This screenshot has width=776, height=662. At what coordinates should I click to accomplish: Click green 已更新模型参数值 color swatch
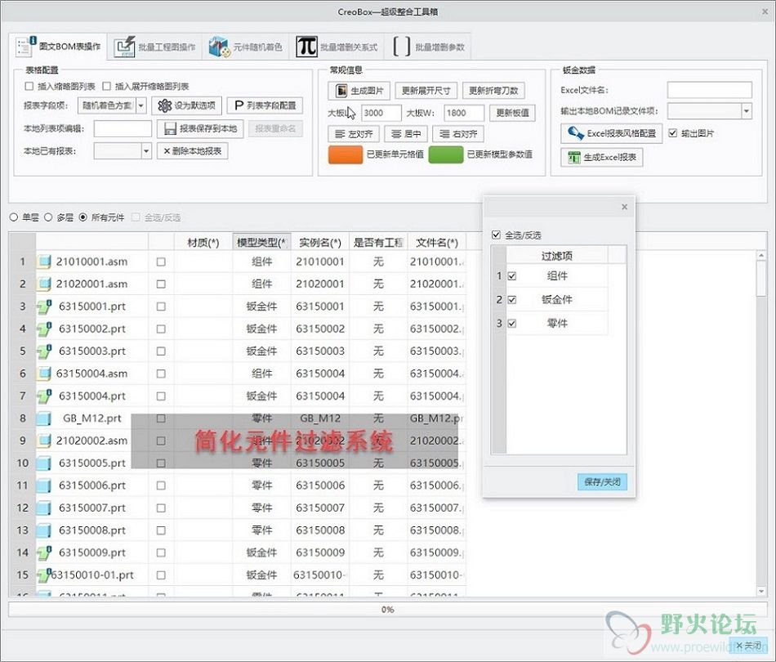(x=446, y=154)
